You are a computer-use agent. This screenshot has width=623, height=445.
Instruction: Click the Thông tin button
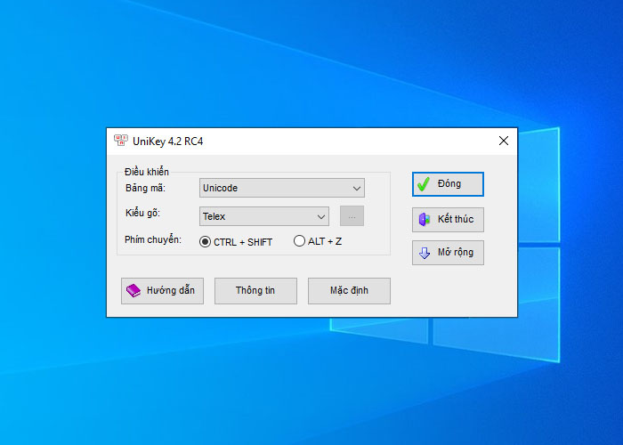tap(255, 291)
